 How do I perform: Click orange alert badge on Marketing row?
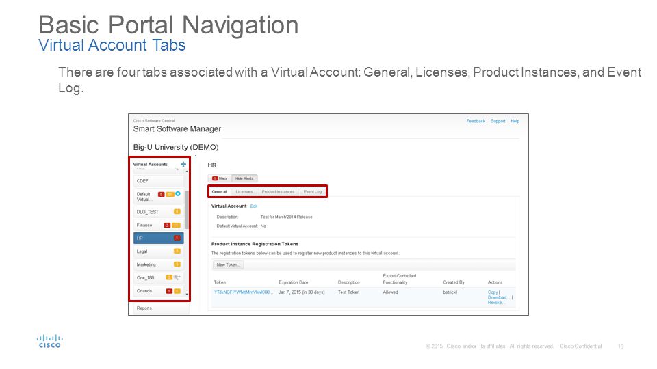pyautogui.click(x=177, y=264)
